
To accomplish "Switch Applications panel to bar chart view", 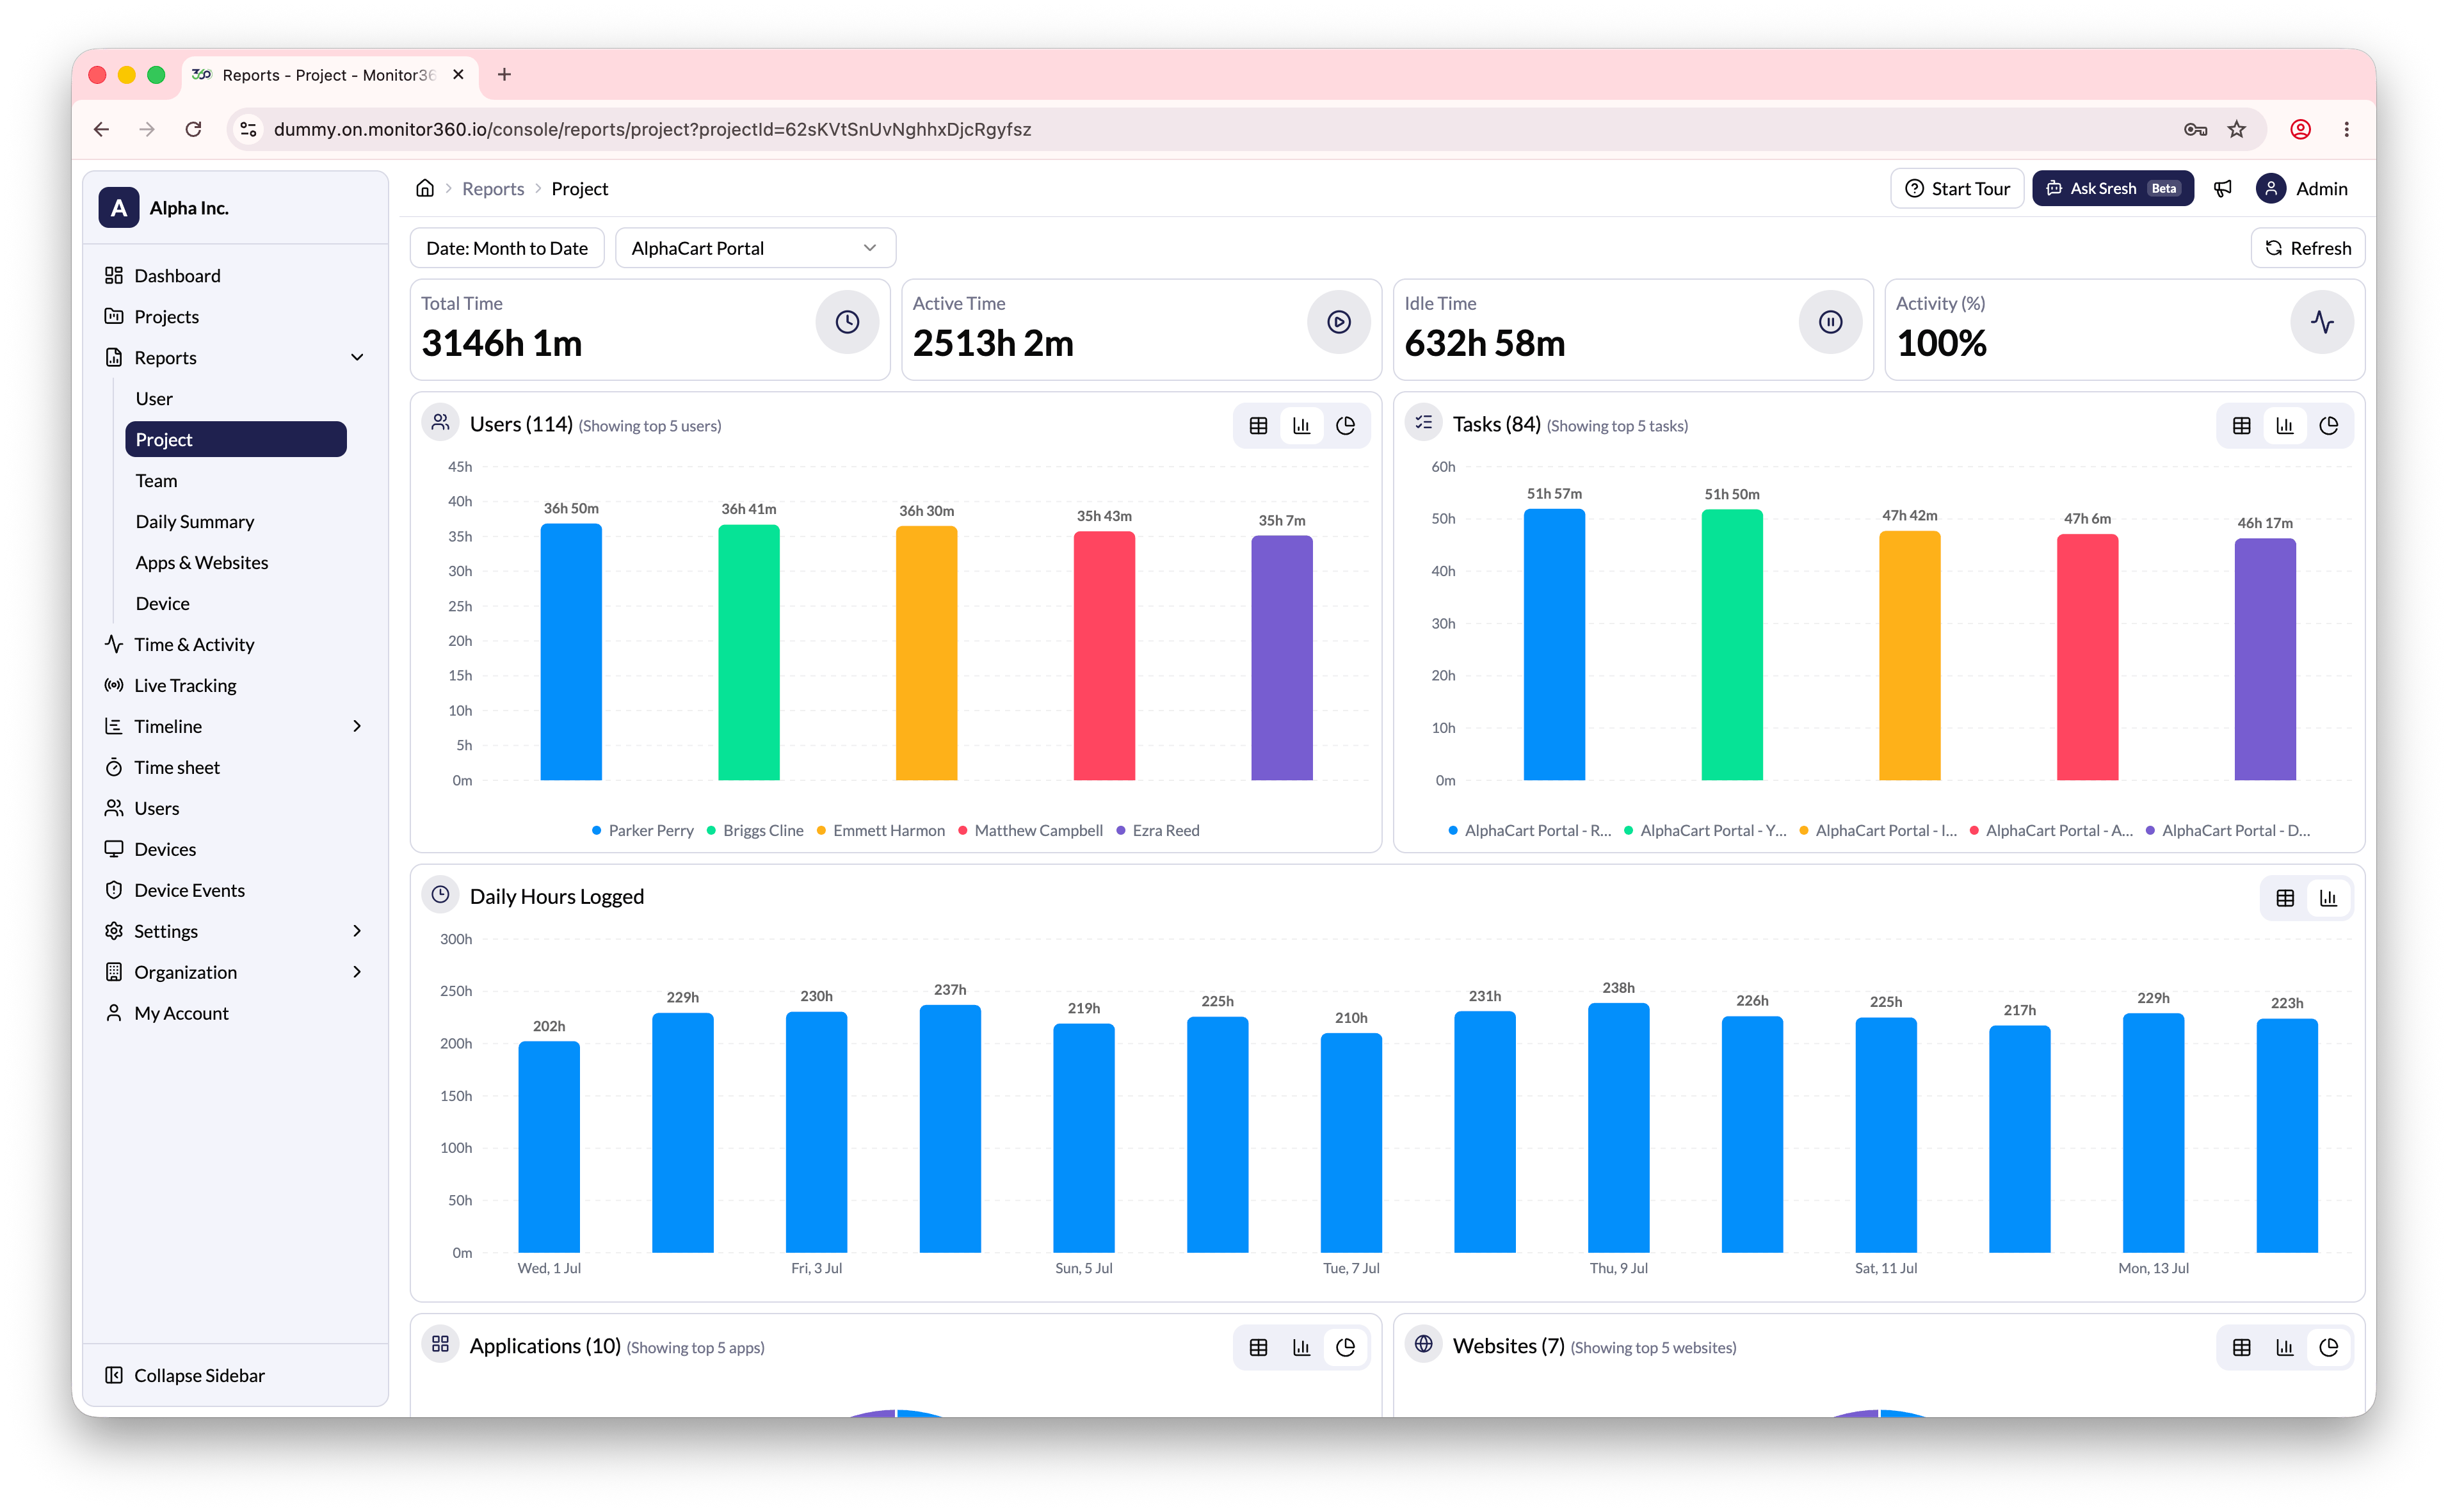I will 1301,1347.
